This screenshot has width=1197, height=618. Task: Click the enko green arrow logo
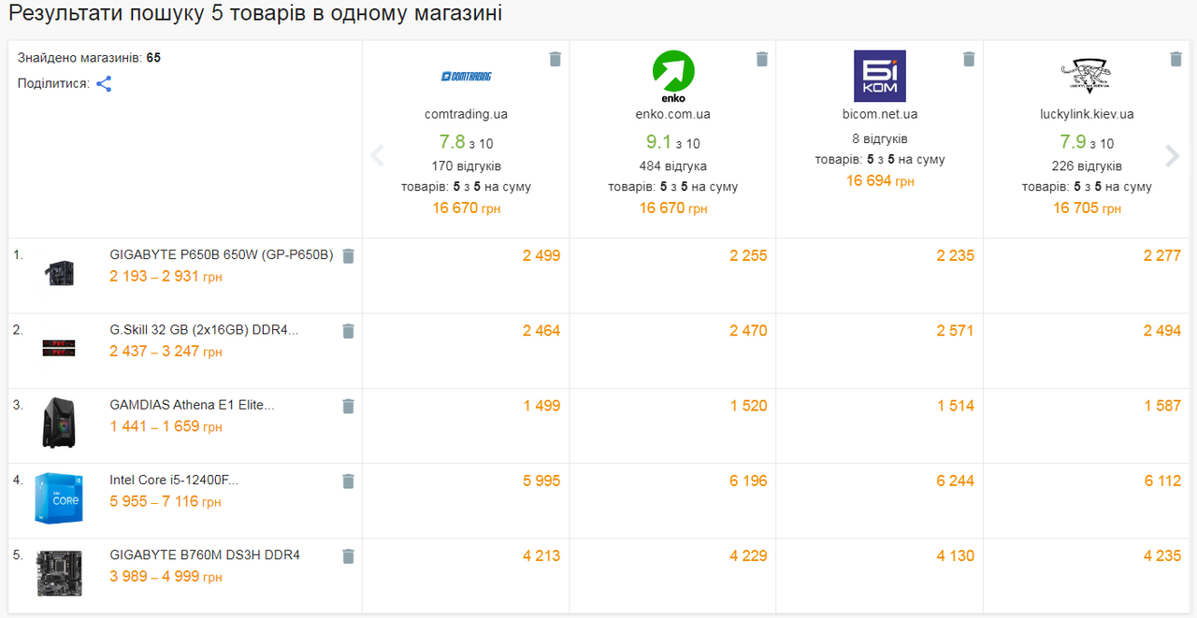click(x=673, y=77)
